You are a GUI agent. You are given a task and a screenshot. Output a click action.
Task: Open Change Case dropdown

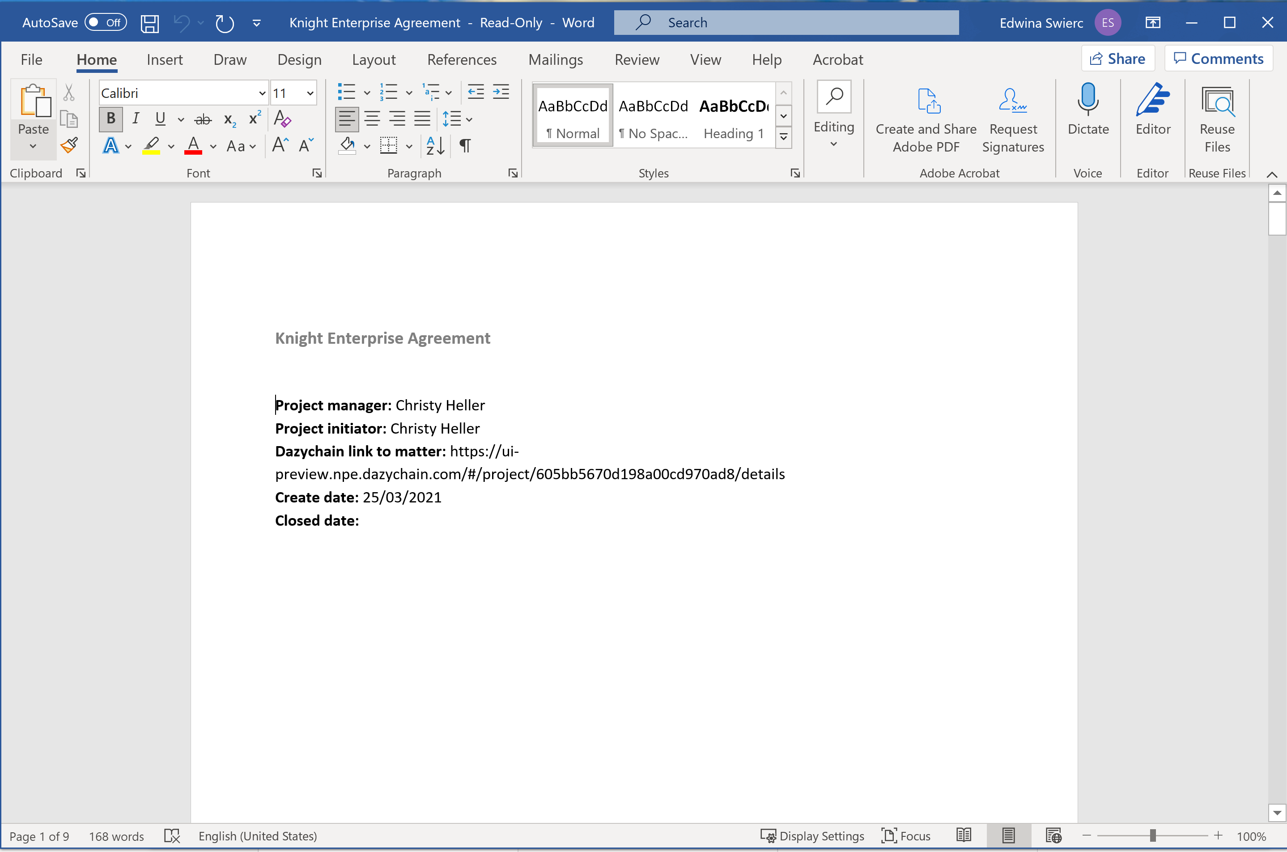[242, 146]
